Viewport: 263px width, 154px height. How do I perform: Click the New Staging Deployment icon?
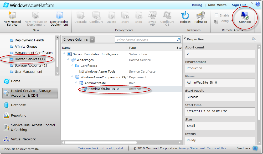[59, 15]
